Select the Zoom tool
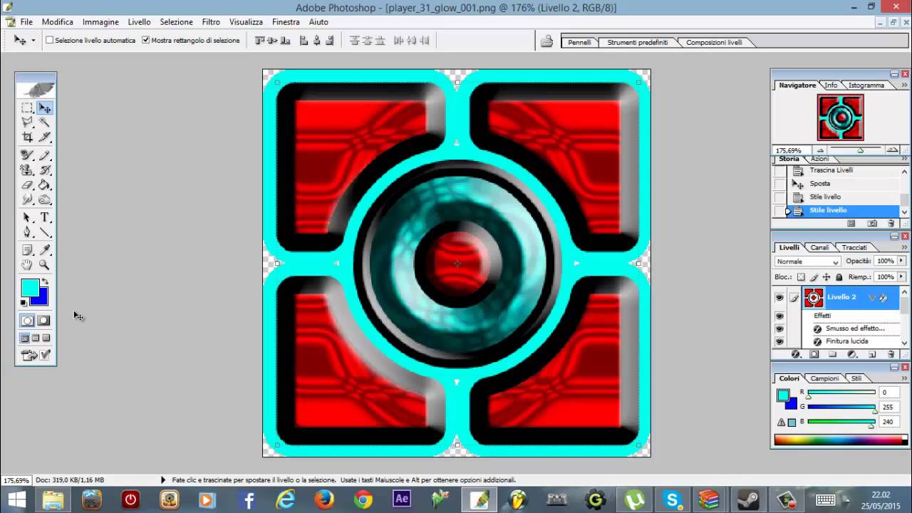 point(45,264)
